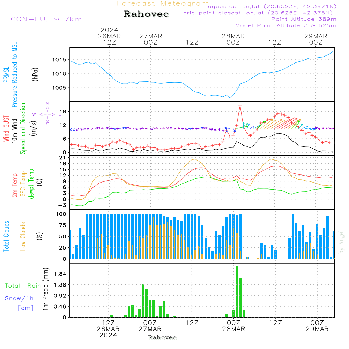The height and width of the screenshot is (349, 349).
Task: Select the "Pressure Reduced to MSL" label
Action: pyautogui.click(x=14, y=75)
